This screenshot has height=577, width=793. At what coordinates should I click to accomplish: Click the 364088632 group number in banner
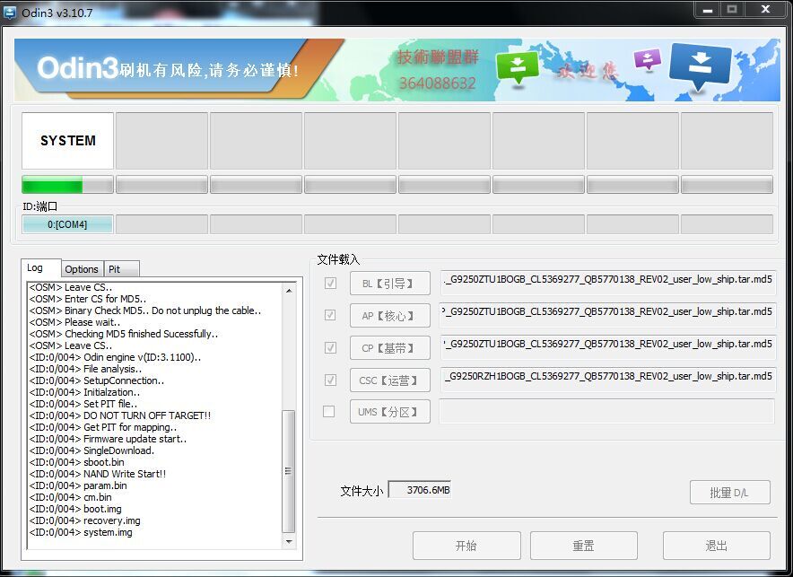[438, 83]
